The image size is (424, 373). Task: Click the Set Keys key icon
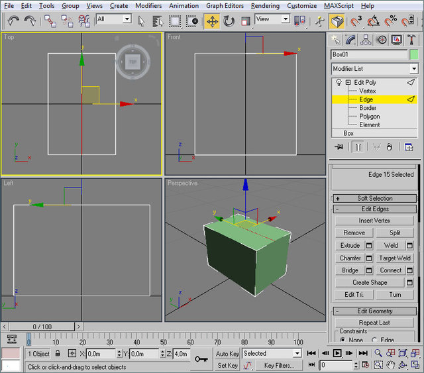(x=202, y=358)
